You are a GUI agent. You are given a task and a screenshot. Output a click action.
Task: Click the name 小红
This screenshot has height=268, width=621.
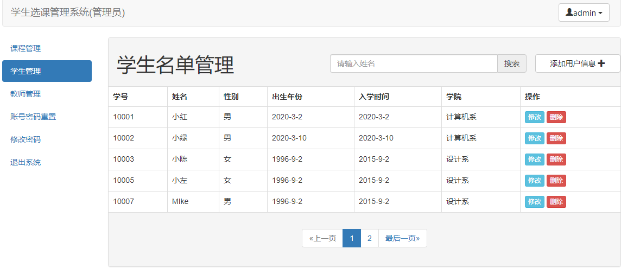pyautogui.click(x=180, y=117)
